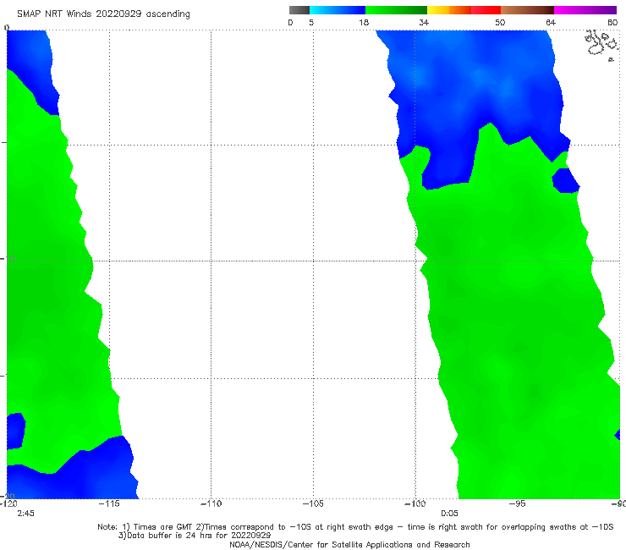Select the yellow-to-red segment of the color bar

tap(464, 10)
